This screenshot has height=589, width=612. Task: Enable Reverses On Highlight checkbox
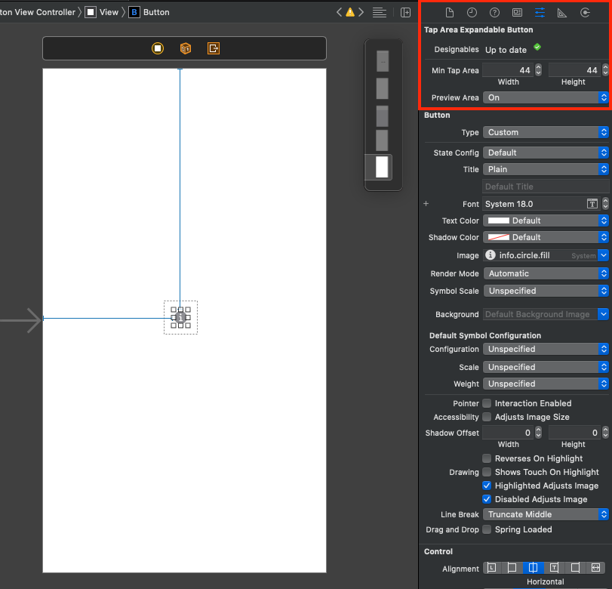click(x=487, y=458)
